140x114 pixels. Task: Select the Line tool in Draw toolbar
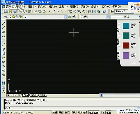click(x=3, y=23)
